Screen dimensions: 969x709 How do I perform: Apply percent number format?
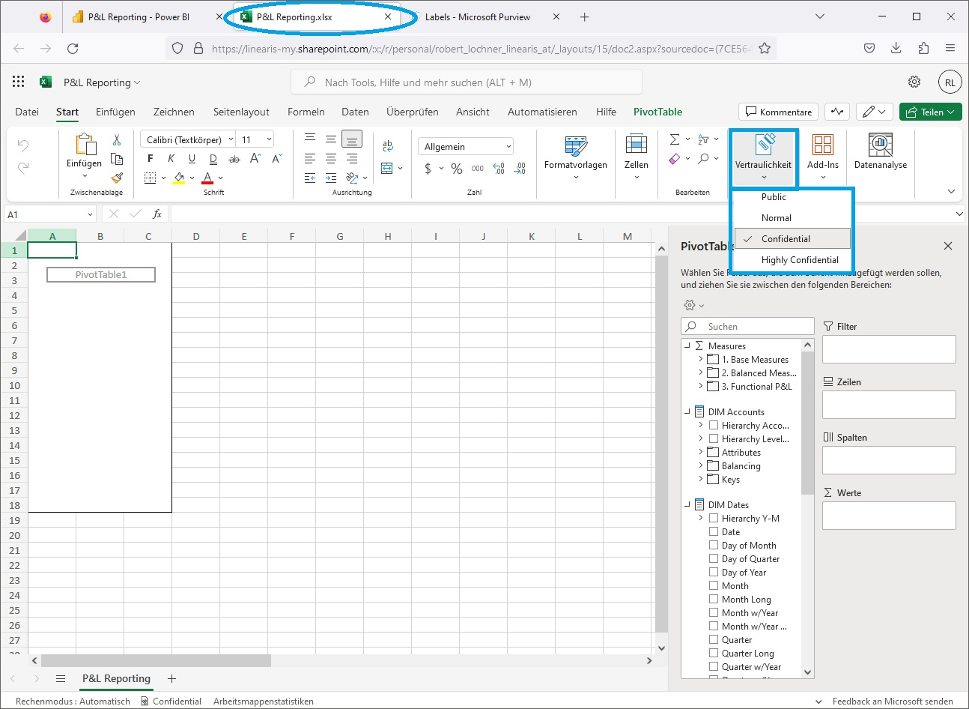coord(456,169)
